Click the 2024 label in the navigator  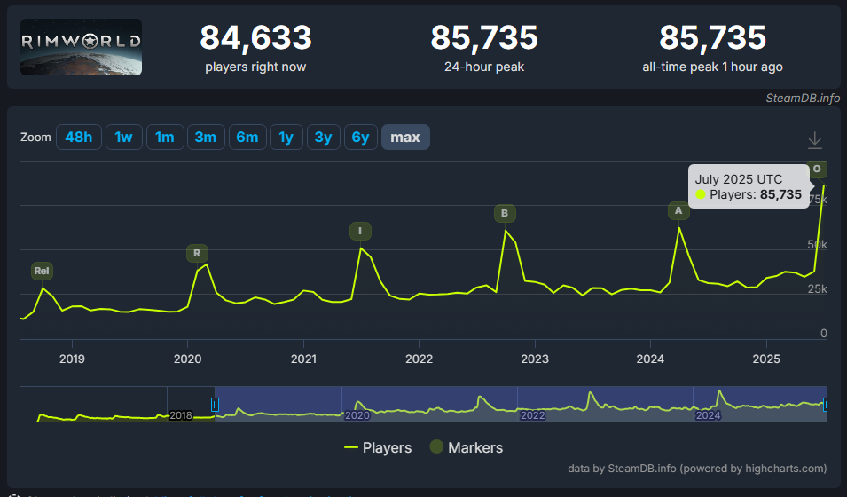(708, 415)
